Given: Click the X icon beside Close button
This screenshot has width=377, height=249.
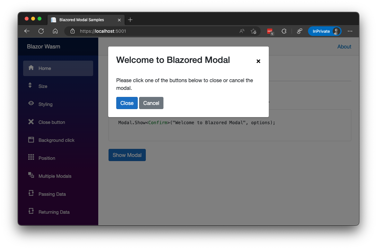Looking at the screenshot, I should pos(31,122).
